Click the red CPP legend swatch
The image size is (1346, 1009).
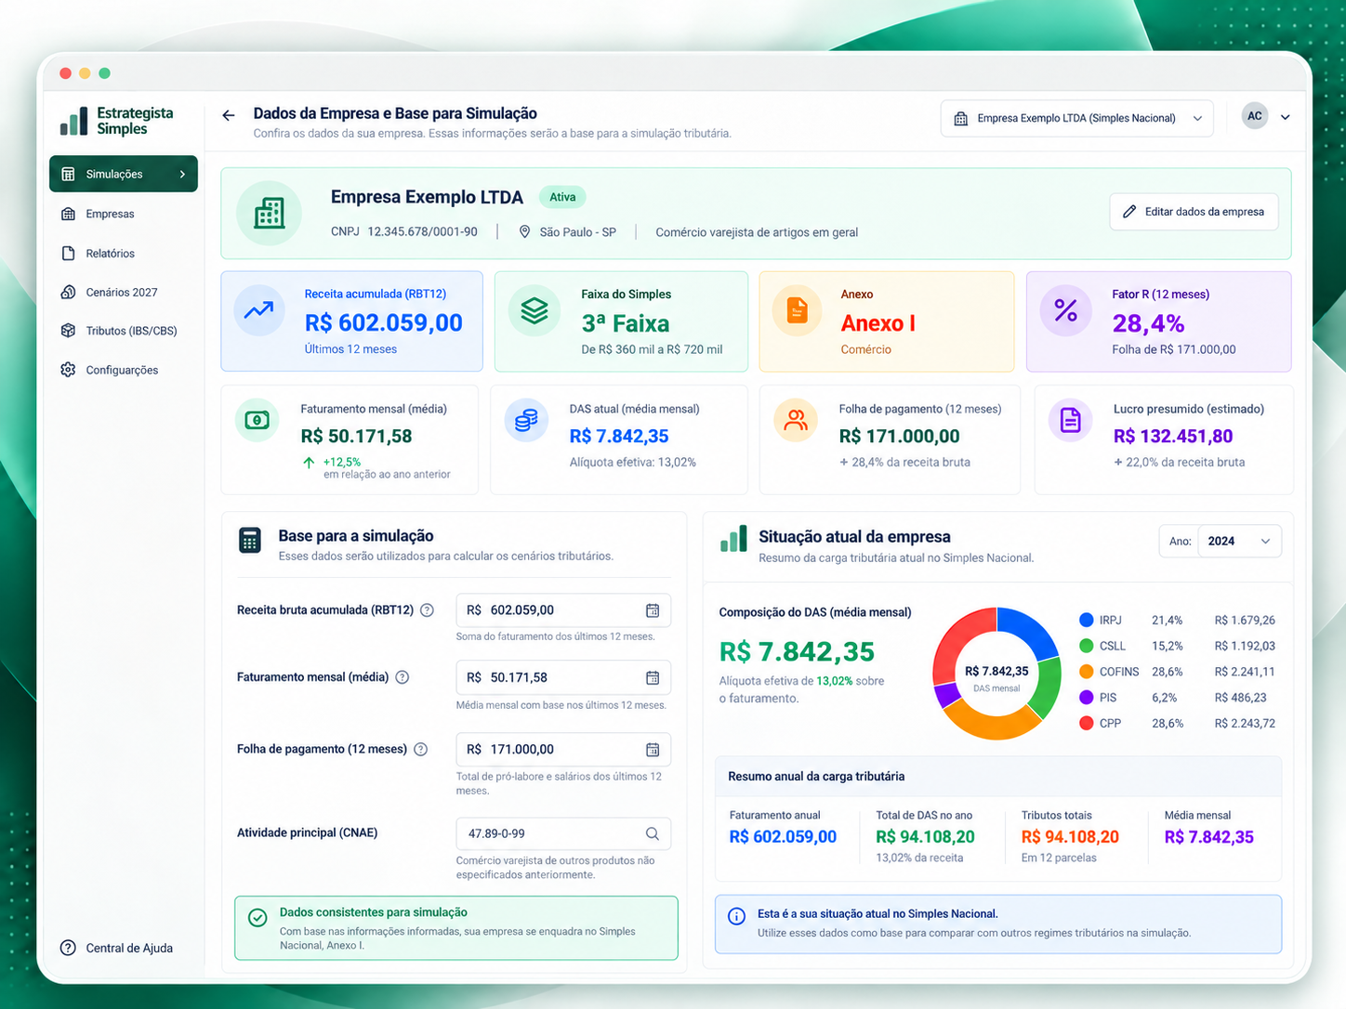pyautogui.click(x=1086, y=723)
